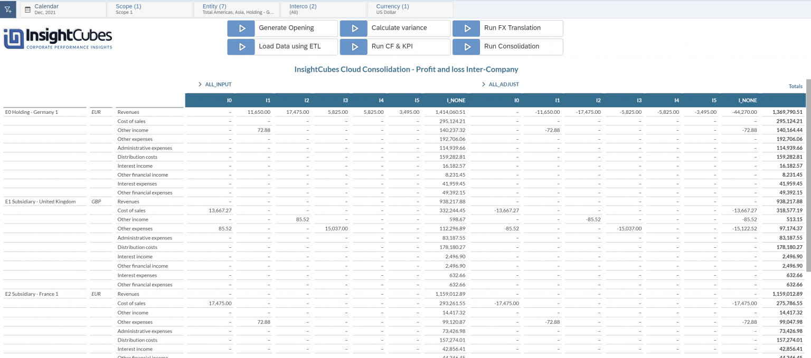811x358 pixels.
Task: Select the Totals column header
Action: 795,86
